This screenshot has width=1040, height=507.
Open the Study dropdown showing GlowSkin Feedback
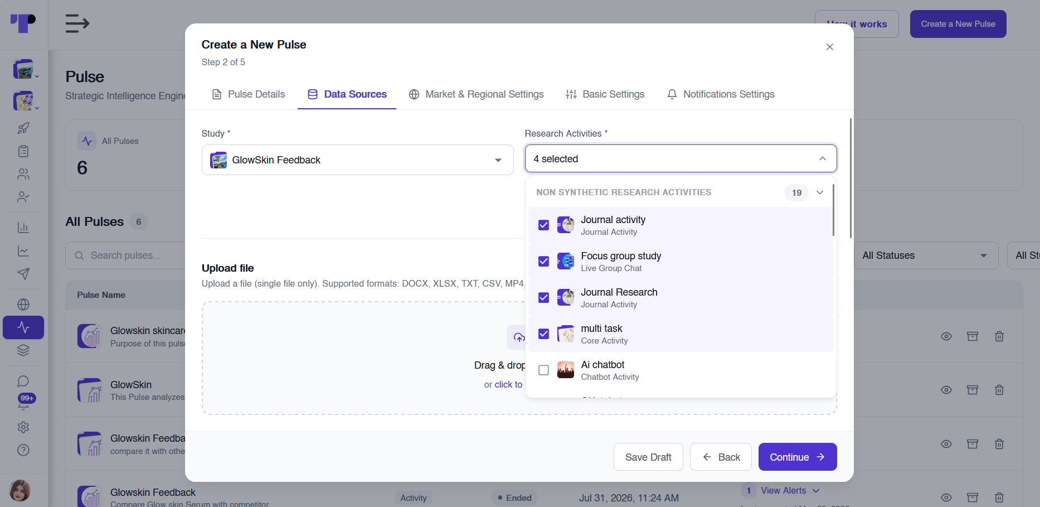point(357,160)
